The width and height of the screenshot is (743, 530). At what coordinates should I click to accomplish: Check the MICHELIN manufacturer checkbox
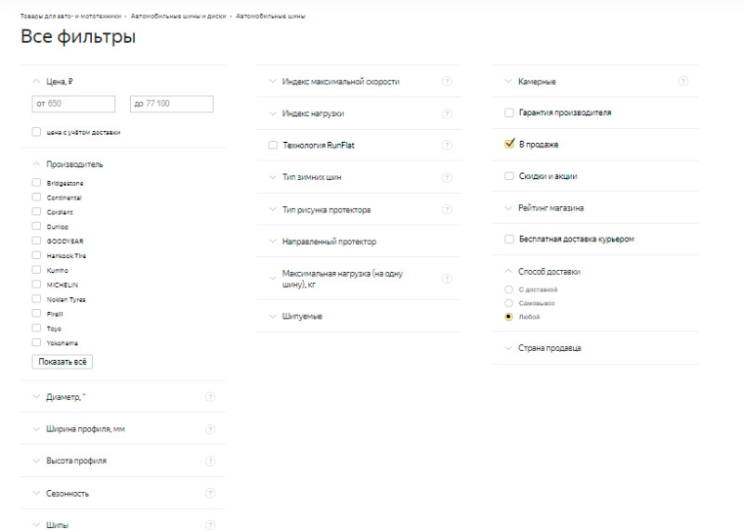coord(36,285)
